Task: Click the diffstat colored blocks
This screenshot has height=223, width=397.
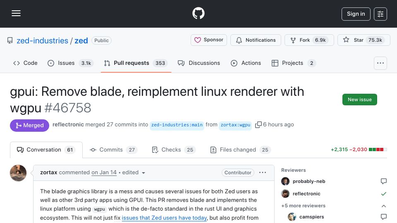Action: [x=378, y=149]
